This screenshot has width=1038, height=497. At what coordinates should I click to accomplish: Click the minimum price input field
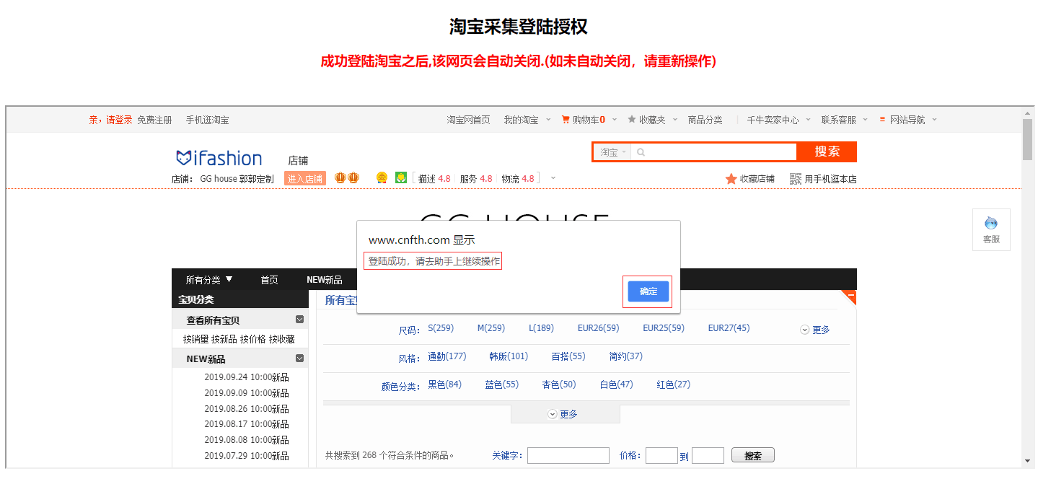tap(661, 455)
